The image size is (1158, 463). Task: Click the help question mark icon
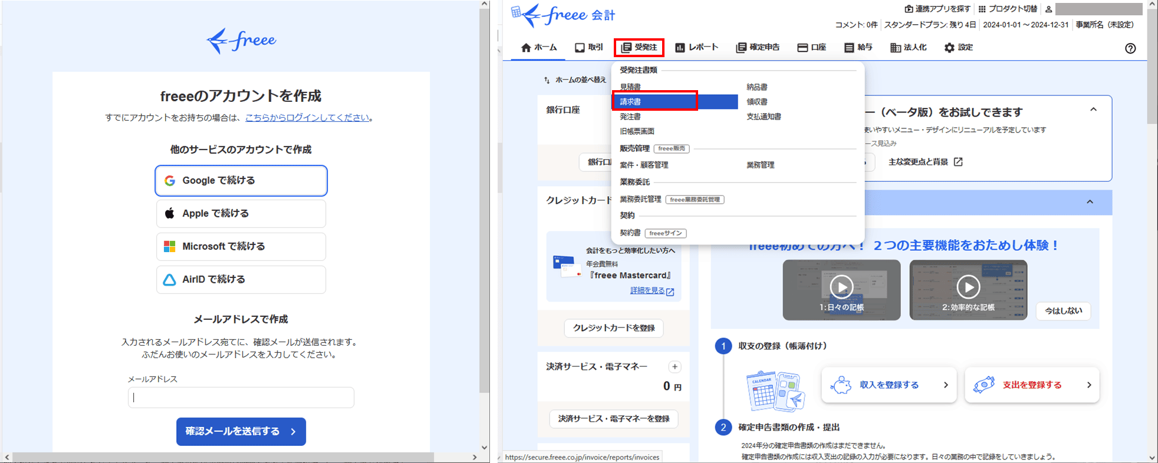point(1130,48)
